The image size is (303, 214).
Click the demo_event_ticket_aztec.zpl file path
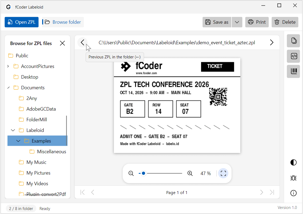pyautogui.click(x=177, y=42)
